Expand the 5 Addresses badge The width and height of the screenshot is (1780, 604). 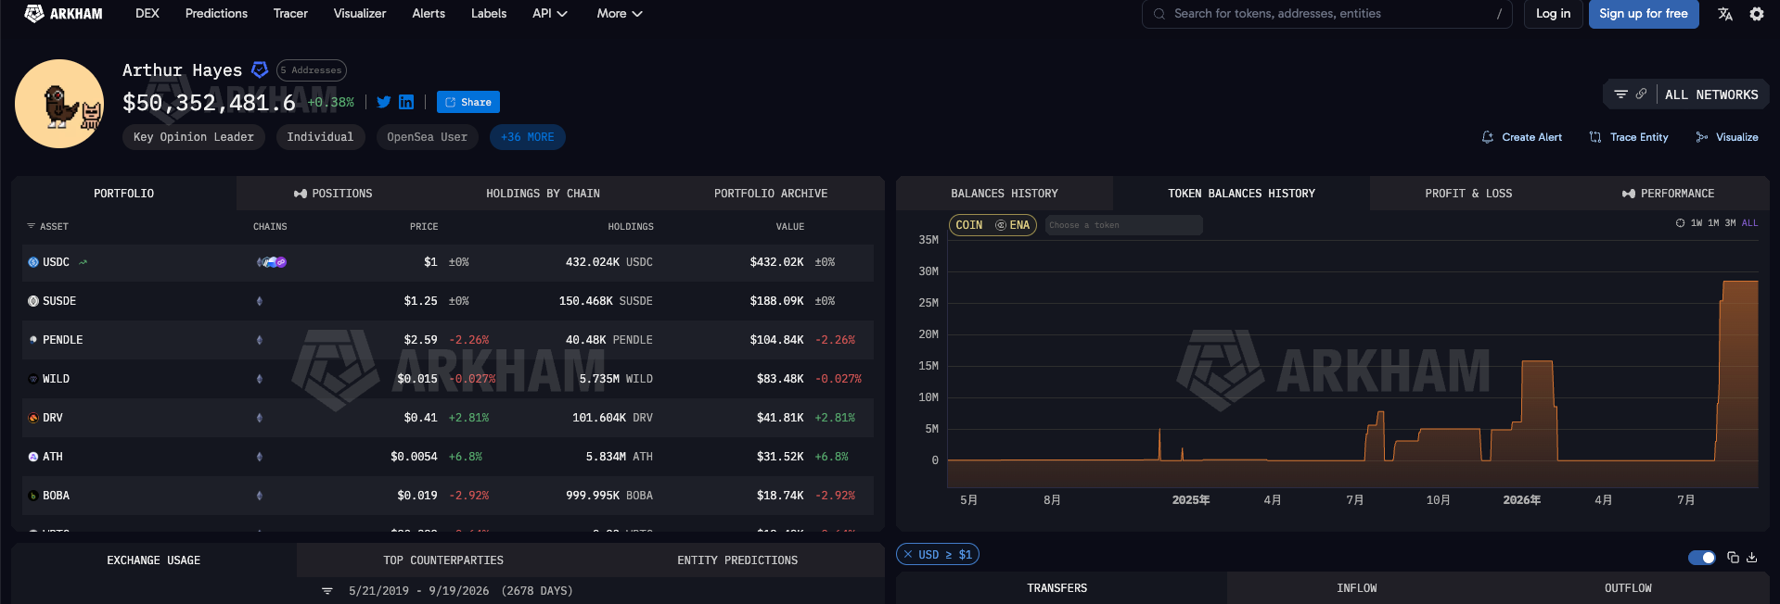tap(312, 70)
